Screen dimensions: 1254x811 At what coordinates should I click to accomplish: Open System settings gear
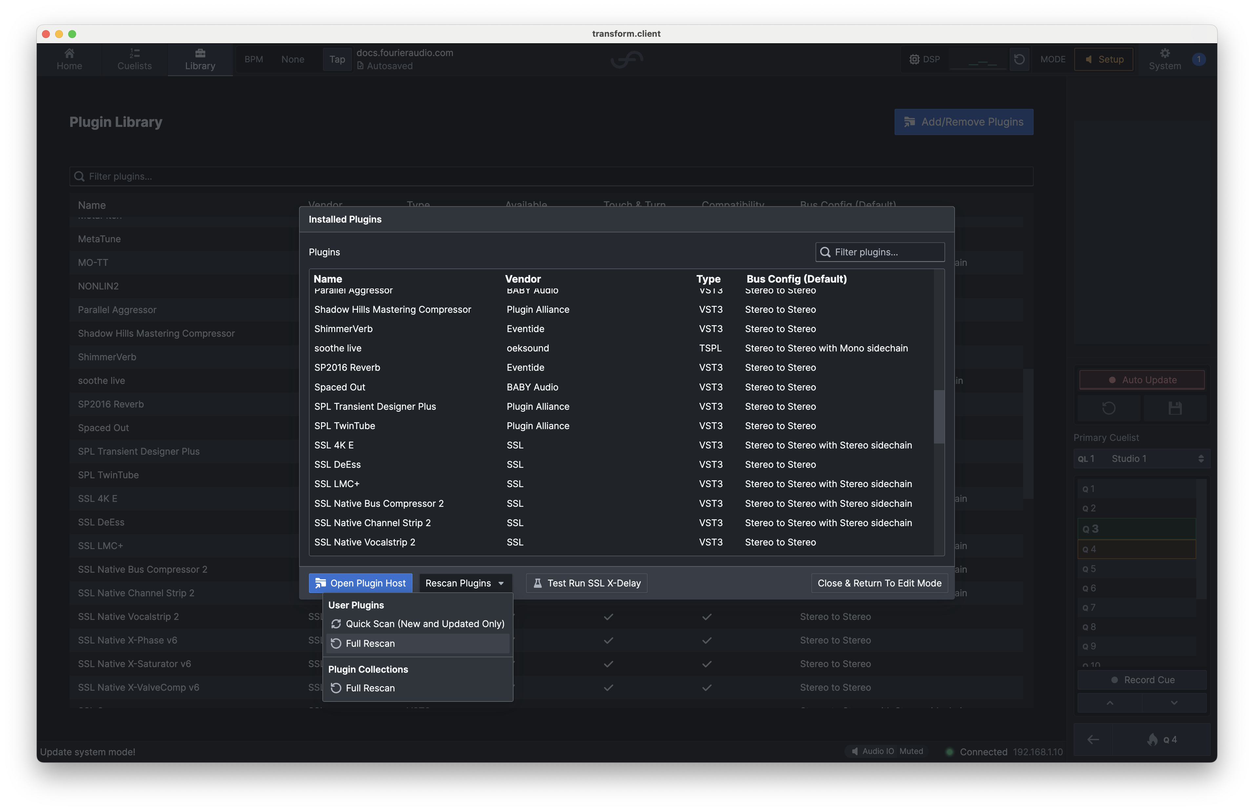(1165, 60)
